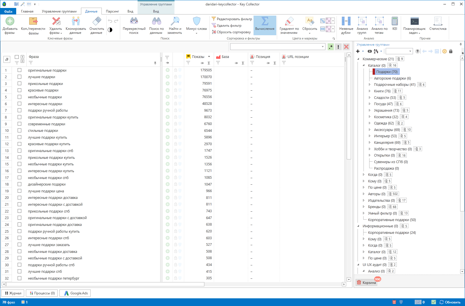Screen dimensions: 465x306
Task: Collapse the 'Коммерческие (21)' tree node
Action: (358, 59)
